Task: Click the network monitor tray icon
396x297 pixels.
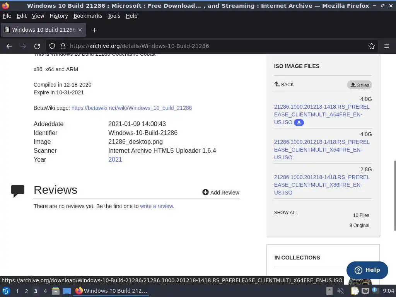Action: 365,291
